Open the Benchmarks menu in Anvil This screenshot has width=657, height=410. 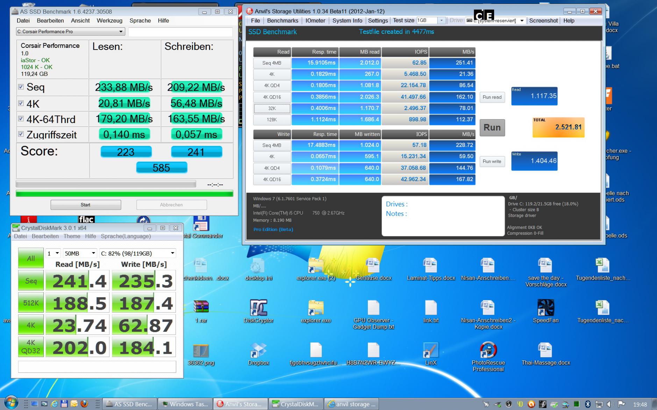point(283,21)
